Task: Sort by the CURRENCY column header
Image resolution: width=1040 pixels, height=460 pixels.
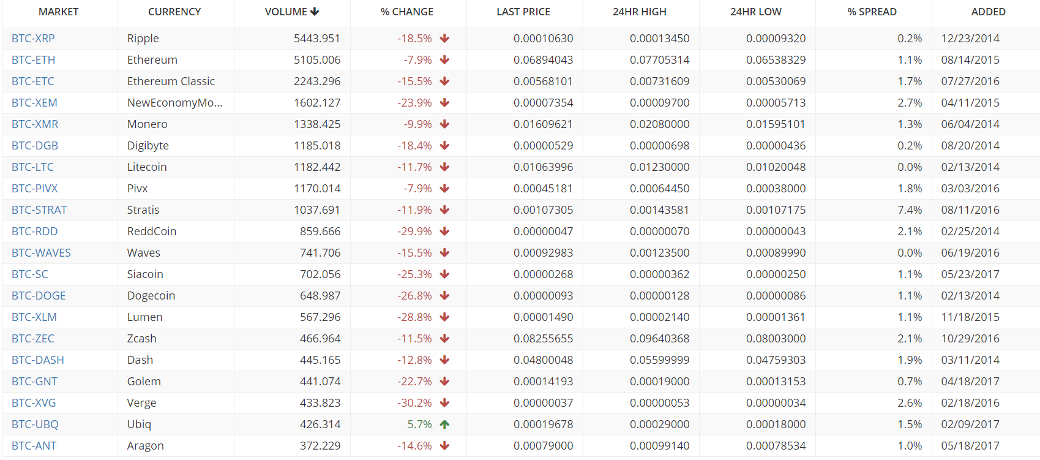Action: pyautogui.click(x=174, y=12)
